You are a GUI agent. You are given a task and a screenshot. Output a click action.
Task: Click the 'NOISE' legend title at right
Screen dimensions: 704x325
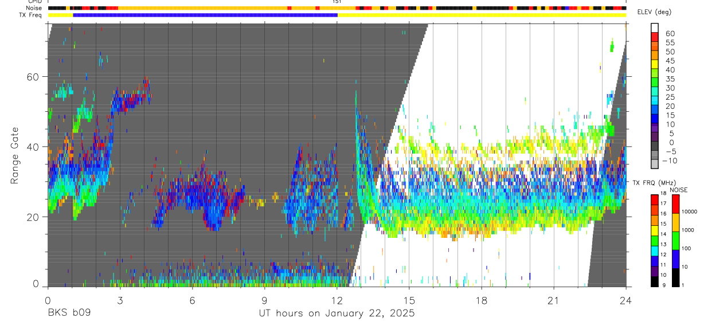[679, 190]
